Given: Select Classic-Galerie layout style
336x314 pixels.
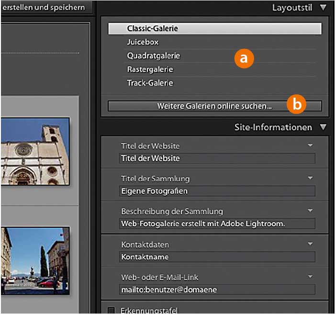Looking at the screenshot, I should 215,29.
